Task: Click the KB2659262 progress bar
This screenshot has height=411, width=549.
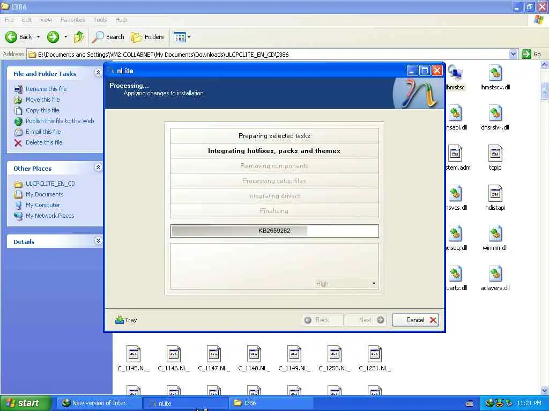Action: (x=274, y=231)
